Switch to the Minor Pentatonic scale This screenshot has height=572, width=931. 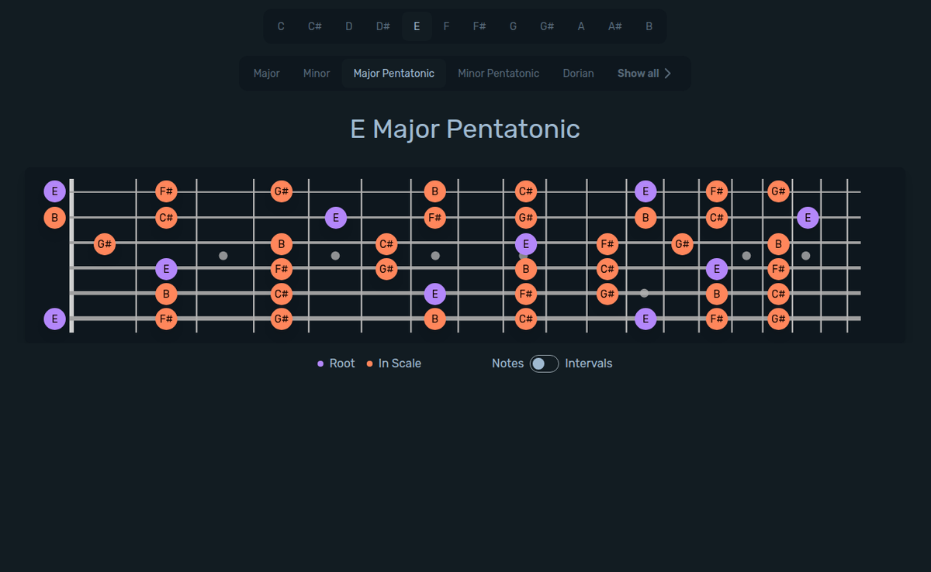pos(498,73)
